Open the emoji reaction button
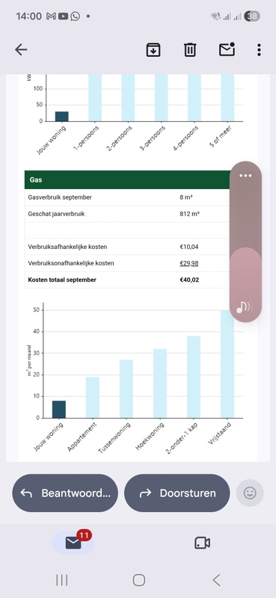The image size is (276, 598). tap(250, 493)
